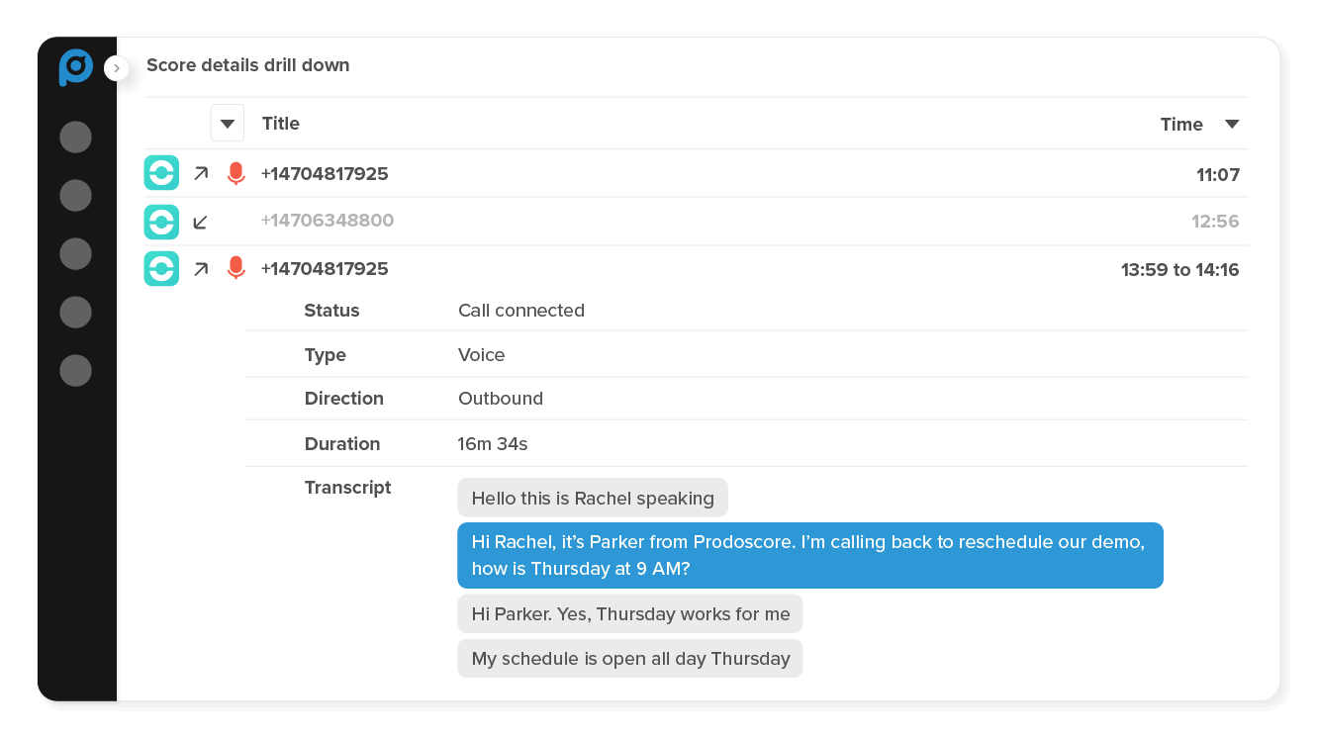
Task: Sort by the Time column arrow
Action: pos(1232,124)
